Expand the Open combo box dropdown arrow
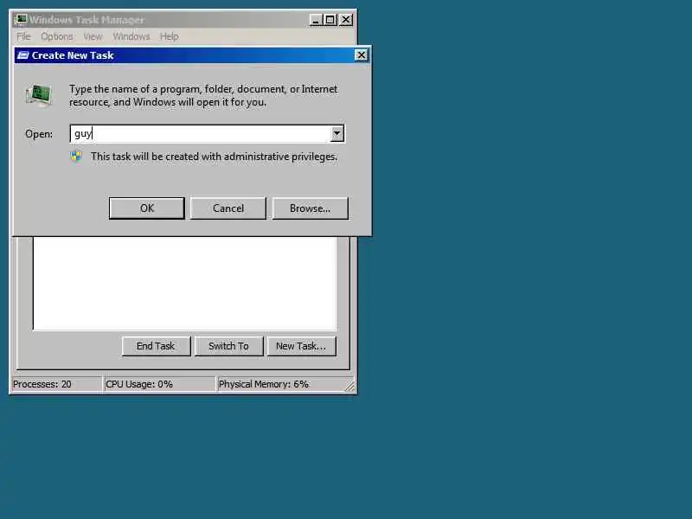 (336, 133)
